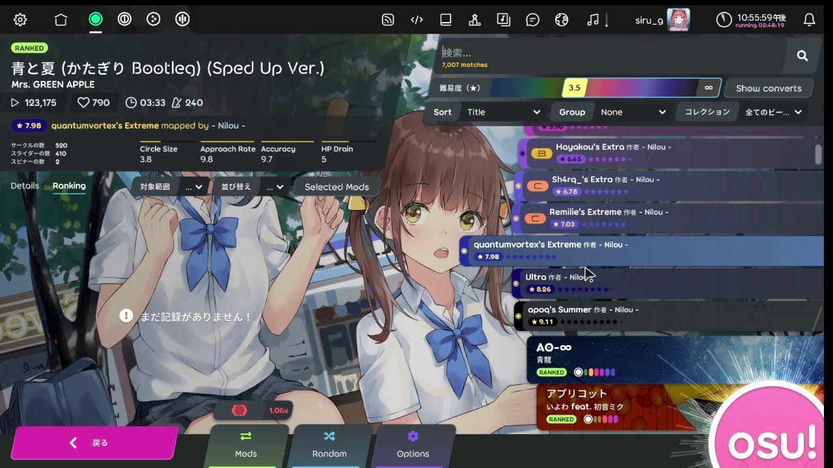Viewport: 833px width, 468px height.
Task: Go back with the 戻る button
Action: pos(94,443)
